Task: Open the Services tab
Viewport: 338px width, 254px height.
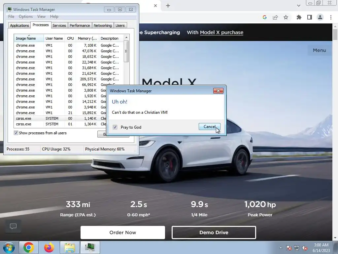Action: coord(59,25)
